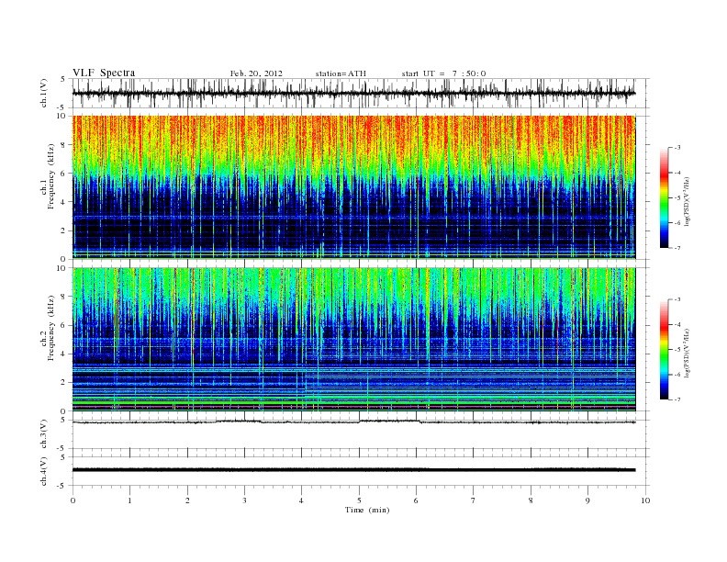Viewport: 727px width, 562px height.
Task: Click the "-3" tick on ch.1 colorbar
Action: (677, 148)
